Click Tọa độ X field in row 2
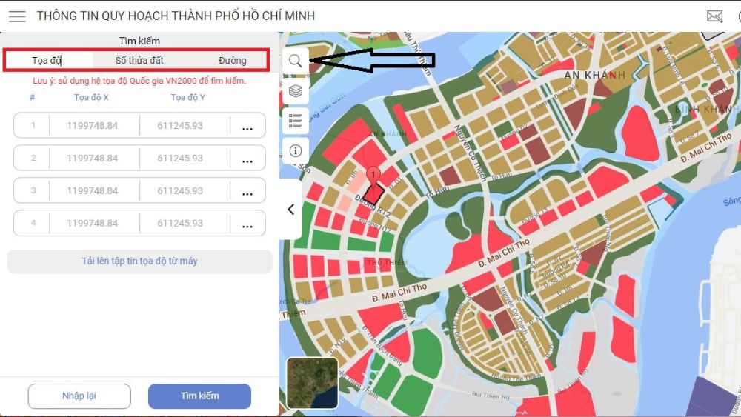The image size is (741, 417). [x=93, y=159]
